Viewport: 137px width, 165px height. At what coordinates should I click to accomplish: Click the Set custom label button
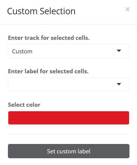pos(68,151)
